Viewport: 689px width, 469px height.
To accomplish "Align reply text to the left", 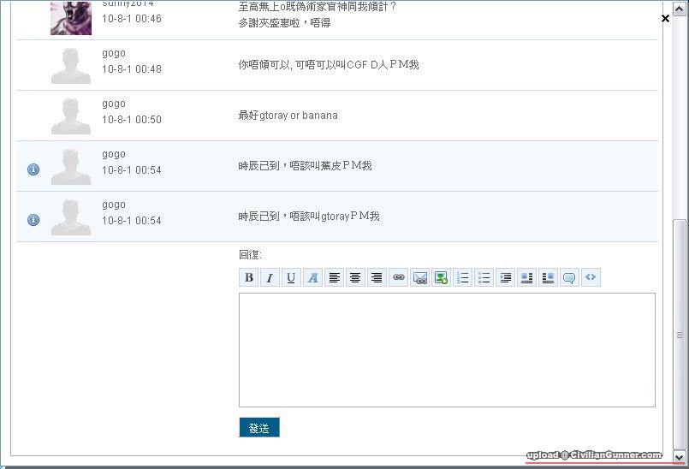I will [x=335, y=277].
